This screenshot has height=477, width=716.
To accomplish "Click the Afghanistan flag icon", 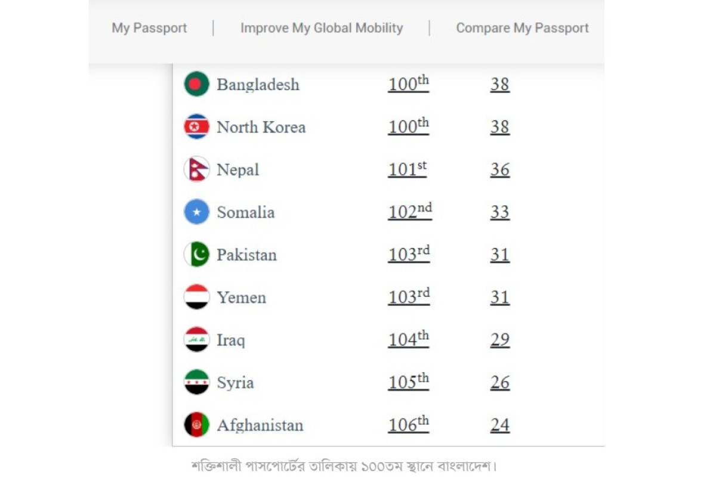I will [196, 425].
